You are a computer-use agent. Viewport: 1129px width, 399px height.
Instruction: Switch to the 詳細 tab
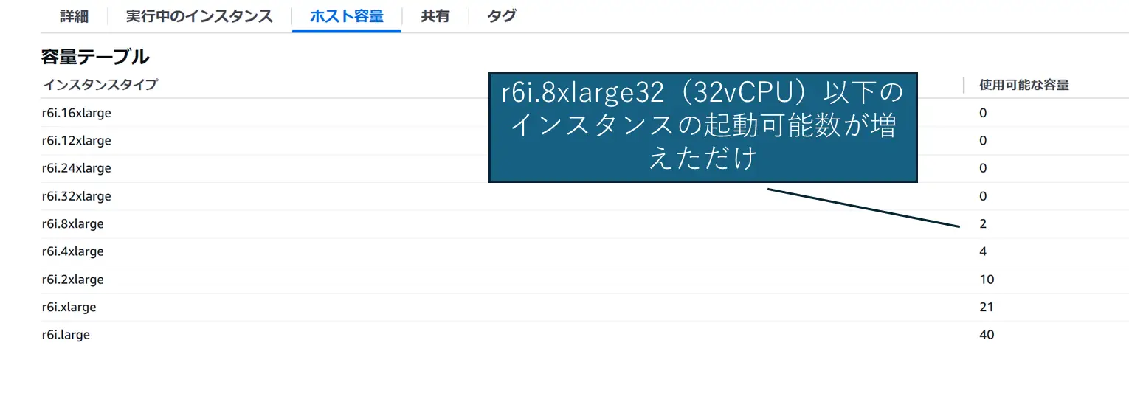74,16
